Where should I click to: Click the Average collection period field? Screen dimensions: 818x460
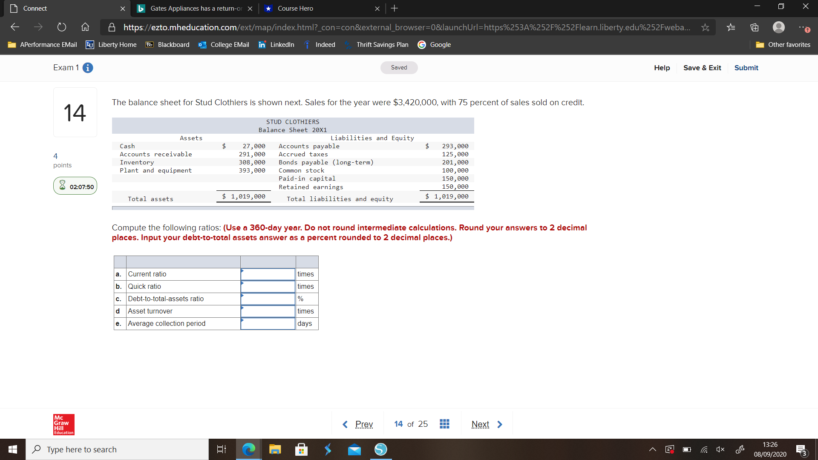coord(268,324)
